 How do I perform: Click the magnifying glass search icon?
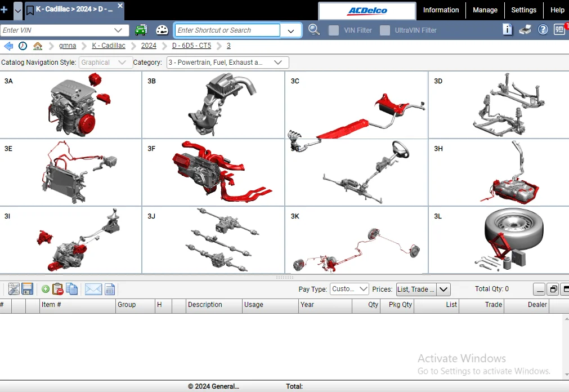coord(314,29)
